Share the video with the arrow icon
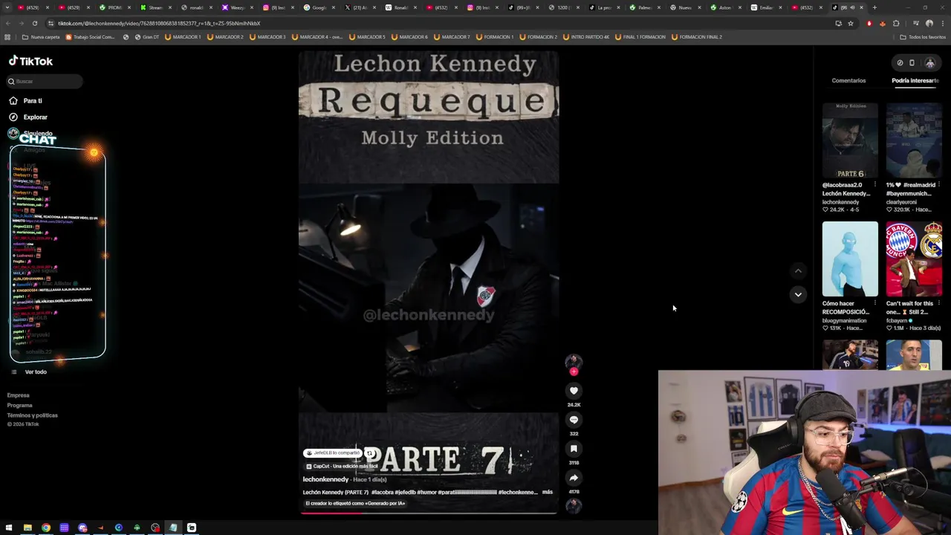Screen dimensions: 951x535 574,478
